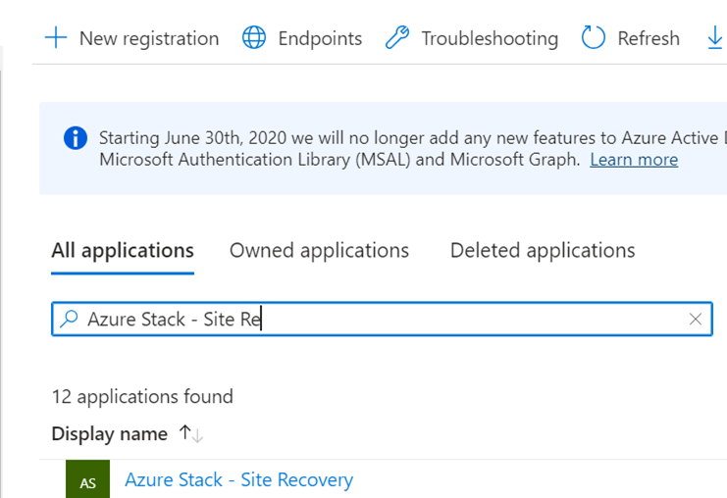Image resolution: width=727 pixels, height=498 pixels.
Task: Click the Display name column header
Action: pyautogui.click(x=109, y=433)
